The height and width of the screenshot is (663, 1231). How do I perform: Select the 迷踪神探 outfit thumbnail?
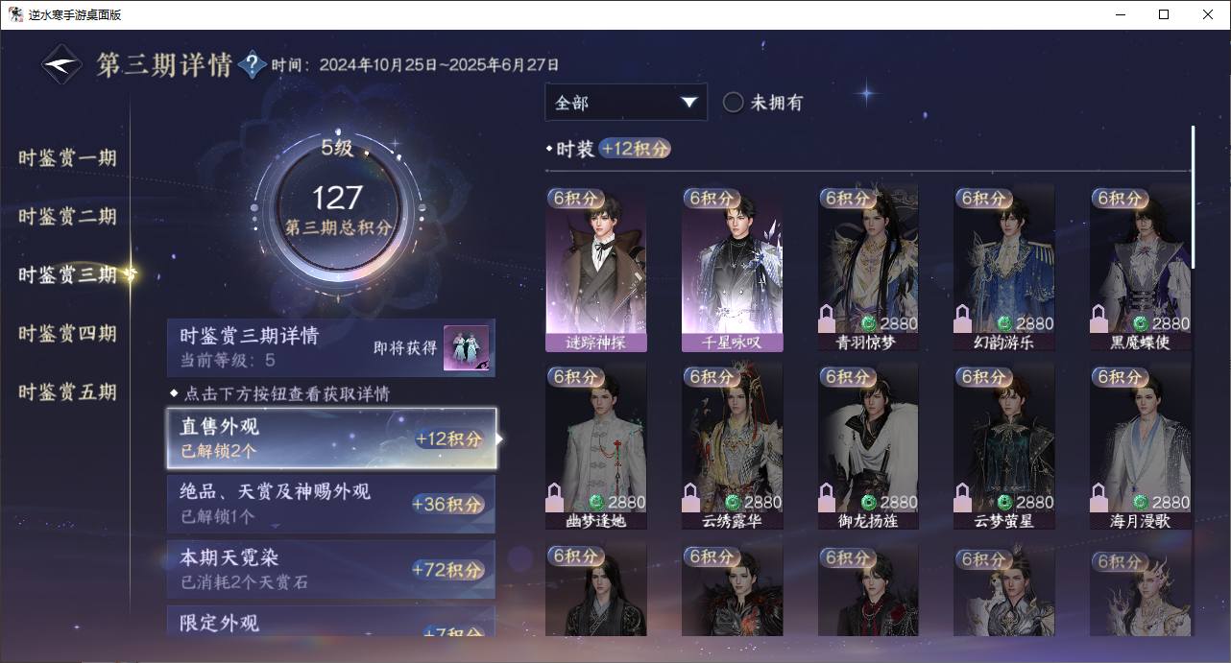tap(595, 269)
